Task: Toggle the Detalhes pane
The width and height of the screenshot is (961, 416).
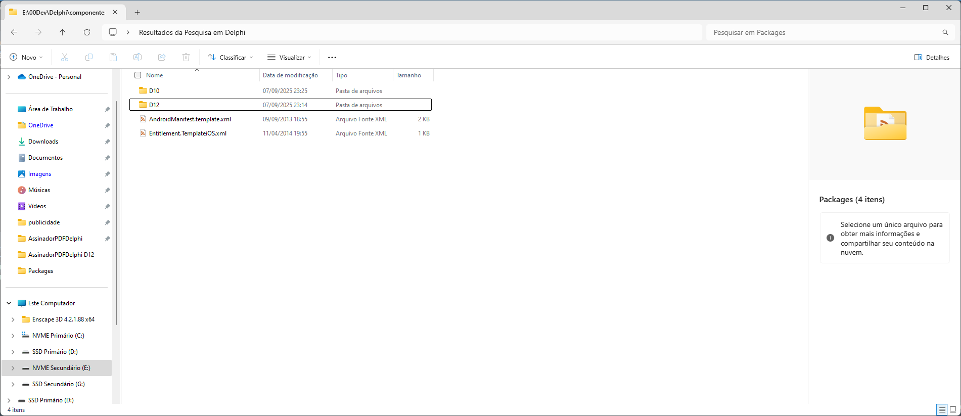Action: (x=932, y=57)
